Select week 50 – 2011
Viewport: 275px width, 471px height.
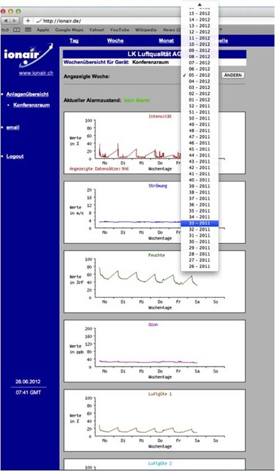200,118
